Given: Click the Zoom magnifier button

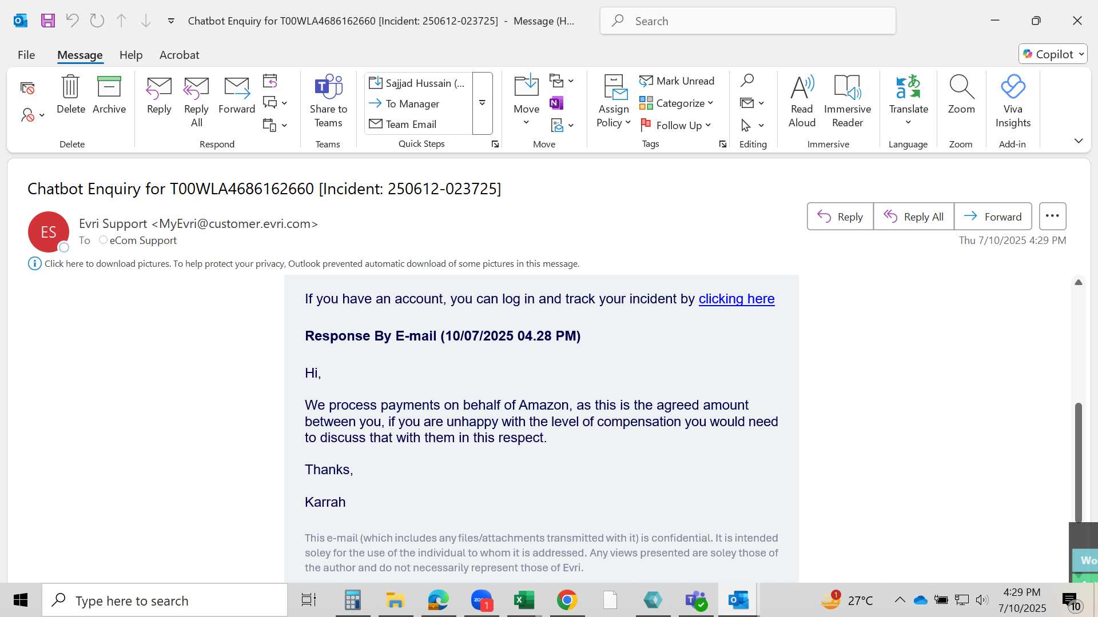Looking at the screenshot, I should click(961, 95).
